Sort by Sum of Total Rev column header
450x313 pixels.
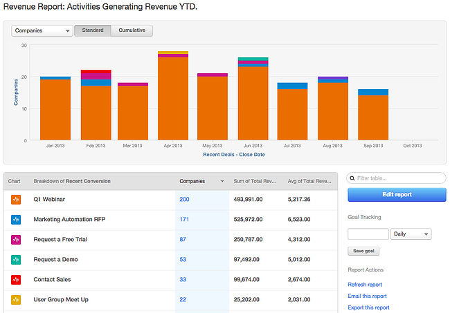[255, 181]
